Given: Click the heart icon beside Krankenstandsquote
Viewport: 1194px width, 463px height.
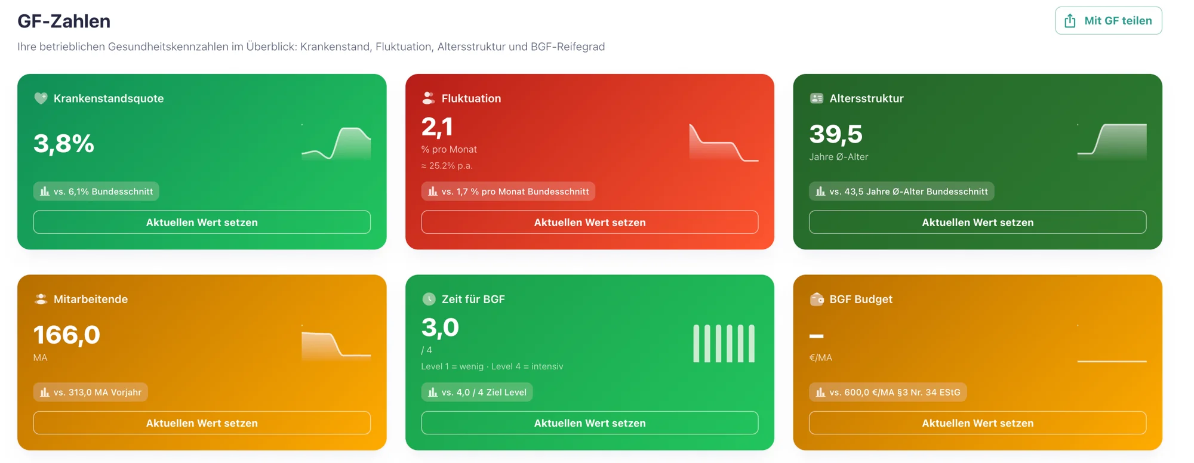Looking at the screenshot, I should tap(41, 98).
